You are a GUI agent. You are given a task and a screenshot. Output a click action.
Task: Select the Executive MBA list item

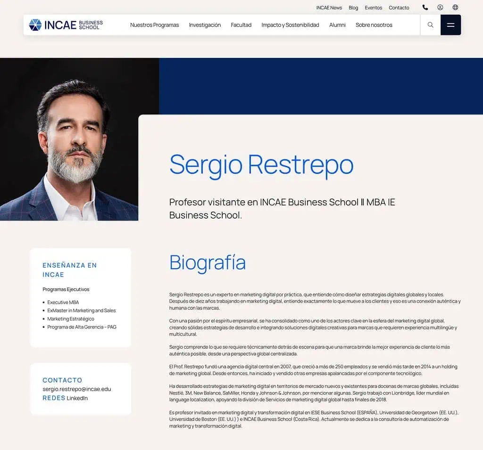63,302
